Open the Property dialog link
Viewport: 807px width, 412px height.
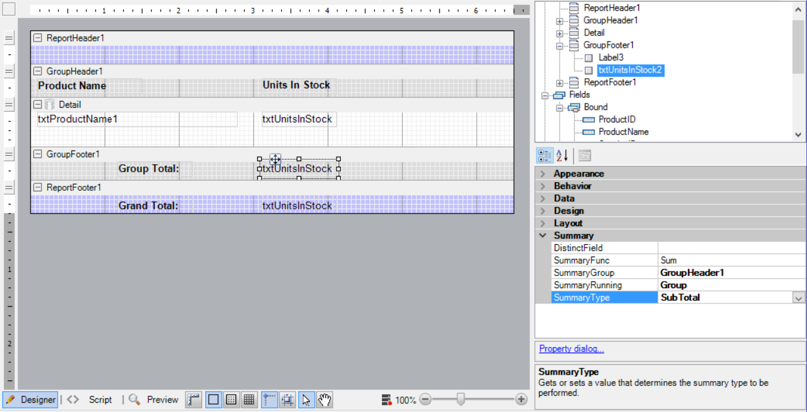(x=571, y=349)
